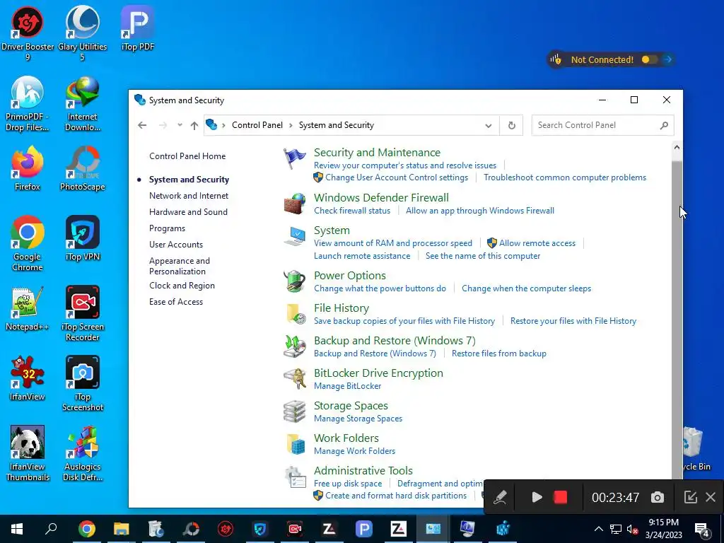Open Clock and Region category

point(182,286)
